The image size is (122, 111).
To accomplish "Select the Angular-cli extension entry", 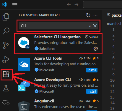I will tap(58, 105).
